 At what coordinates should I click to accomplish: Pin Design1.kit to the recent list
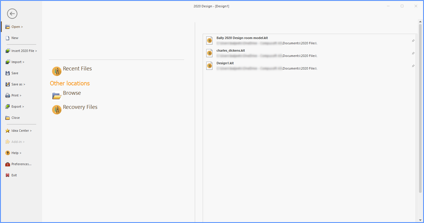(x=413, y=66)
